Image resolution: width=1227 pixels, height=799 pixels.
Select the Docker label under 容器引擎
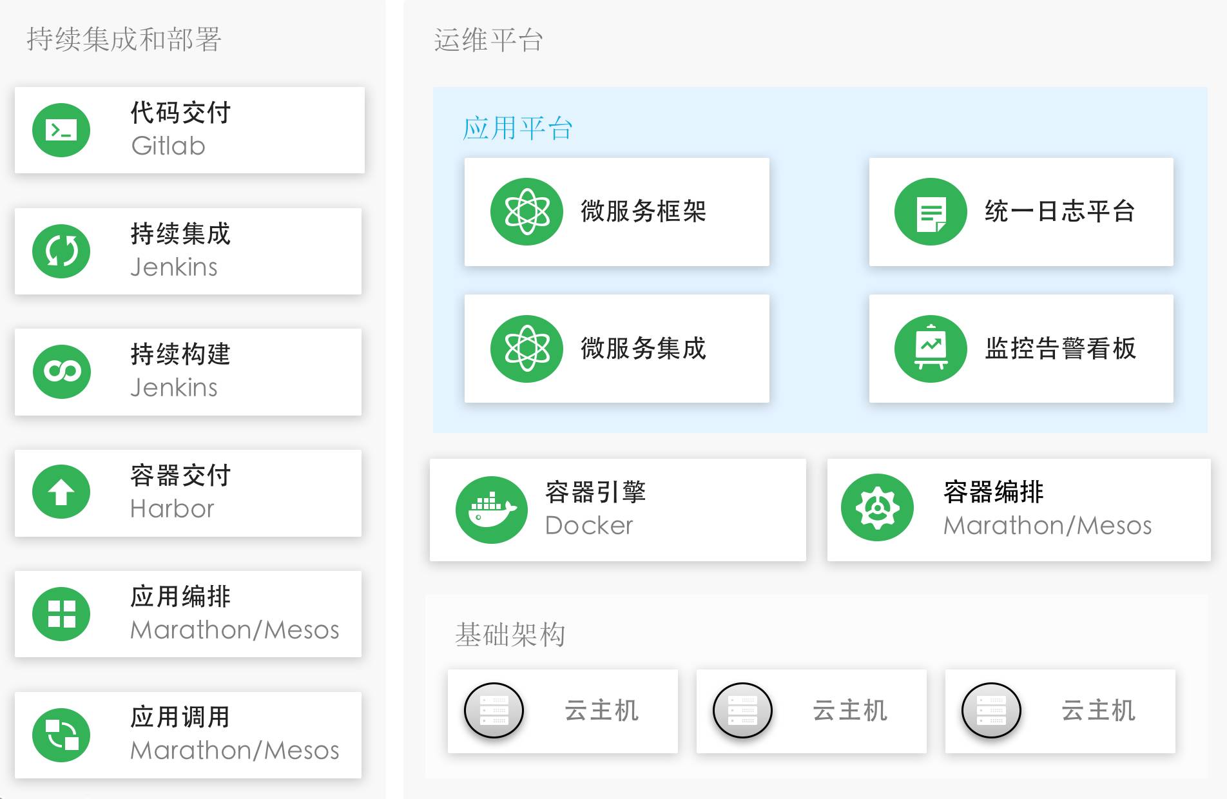589,526
